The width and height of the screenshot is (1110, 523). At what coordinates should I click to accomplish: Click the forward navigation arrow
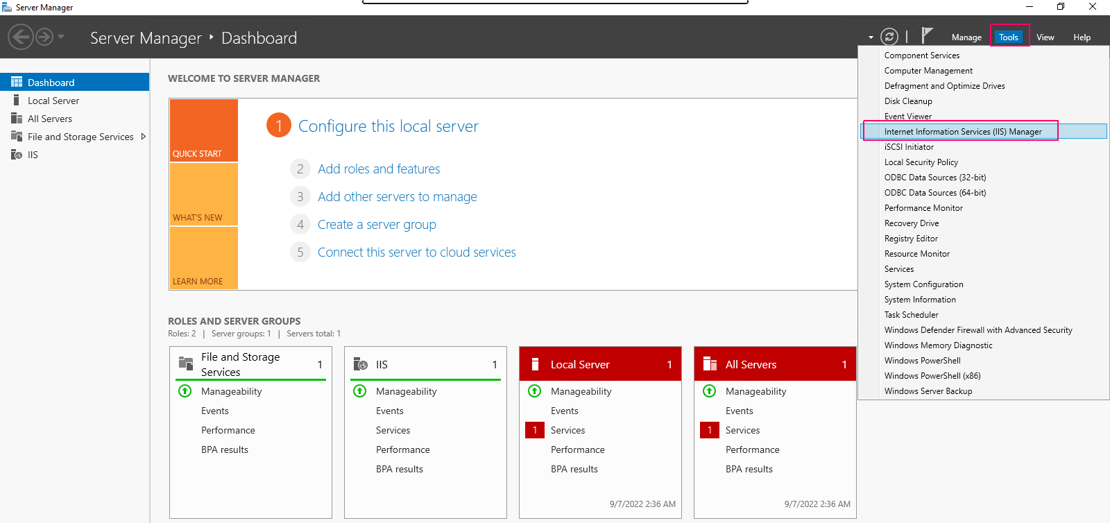[x=44, y=37]
